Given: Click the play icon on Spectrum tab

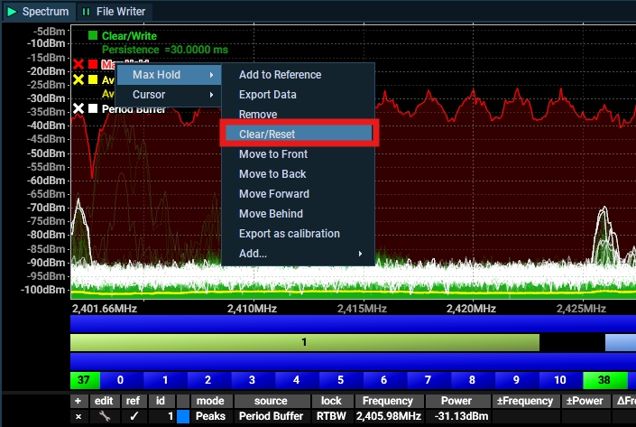Looking at the screenshot, I should pos(12,12).
